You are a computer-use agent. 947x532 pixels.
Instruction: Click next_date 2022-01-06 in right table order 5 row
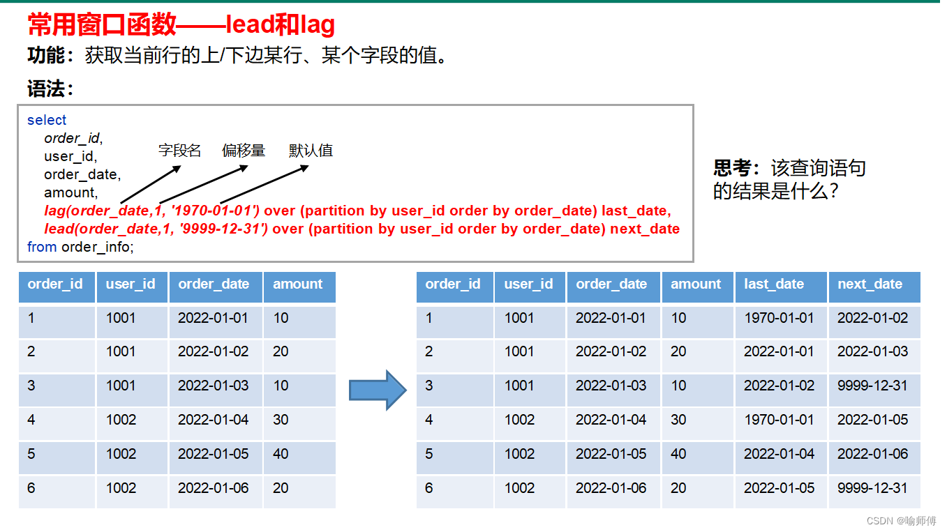coord(873,454)
